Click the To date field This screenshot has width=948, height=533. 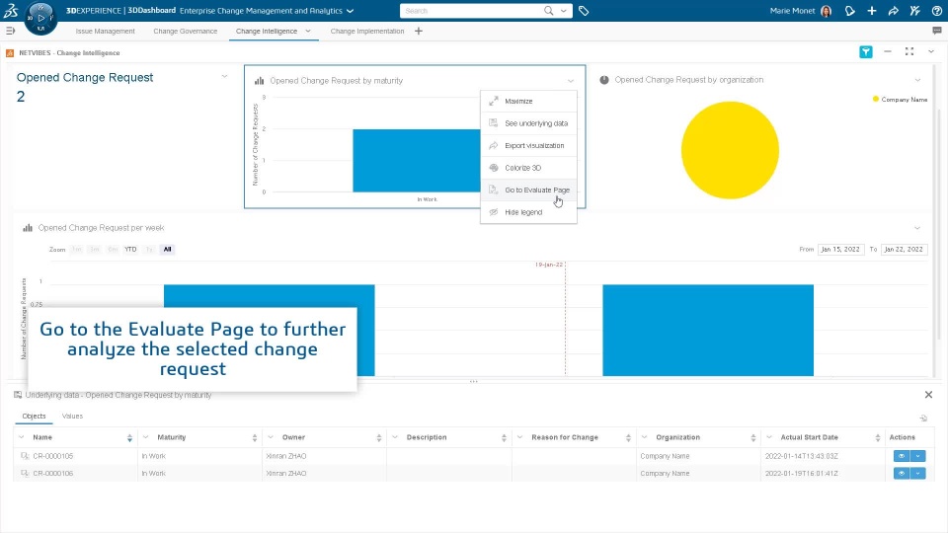tap(904, 249)
